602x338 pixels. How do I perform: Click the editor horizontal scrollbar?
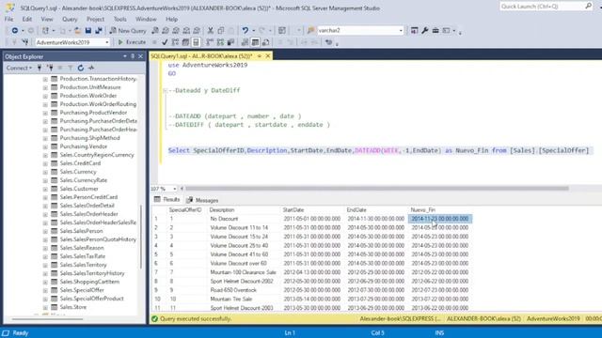click(x=376, y=189)
